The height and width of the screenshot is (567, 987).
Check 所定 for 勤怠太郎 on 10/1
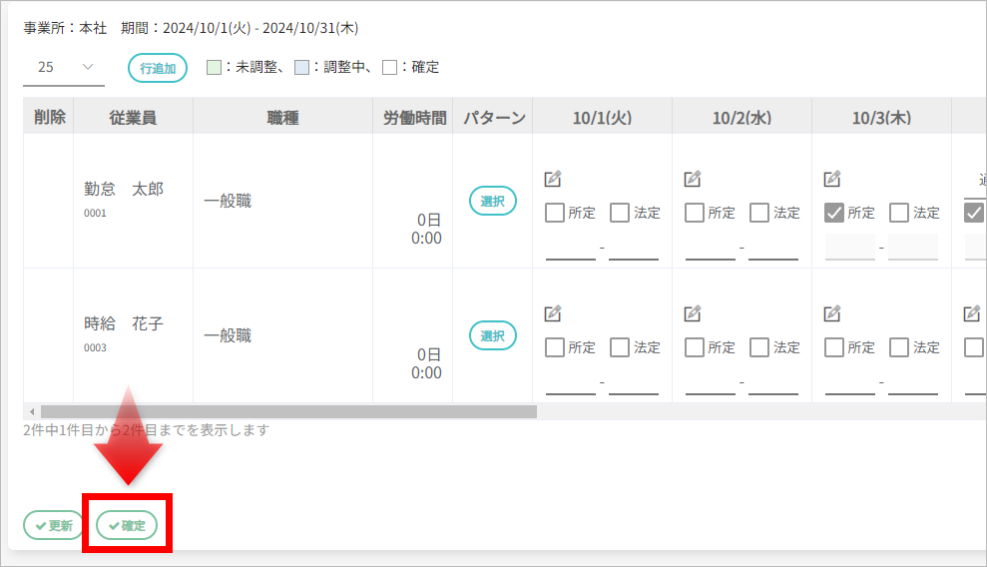pos(555,213)
